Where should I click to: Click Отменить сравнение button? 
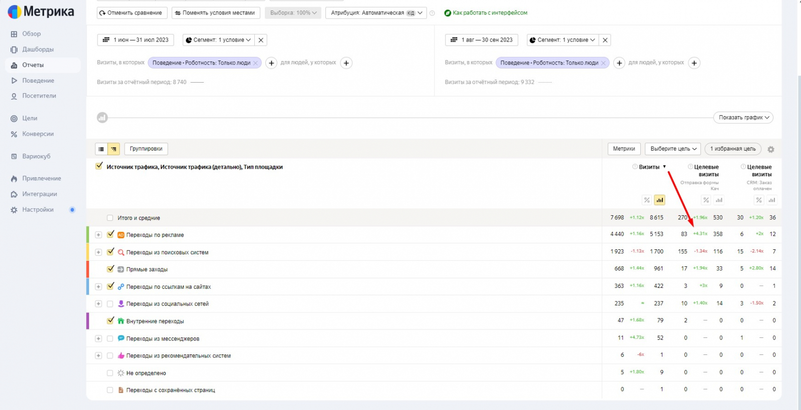pos(131,13)
